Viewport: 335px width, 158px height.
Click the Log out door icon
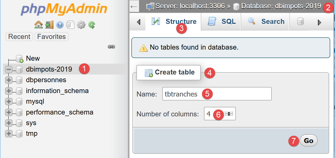49,25
